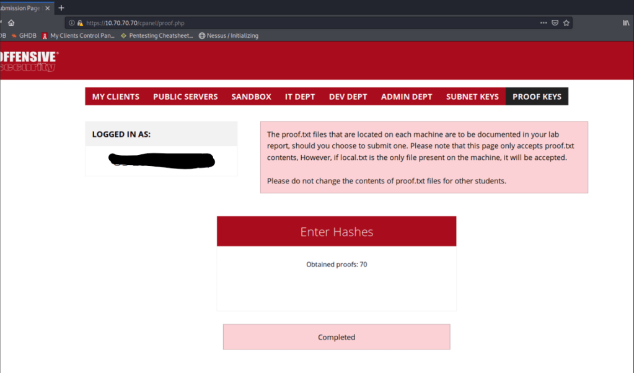Close the Submission Page tab
The height and width of the screenshot is (373, 634).
48,7
